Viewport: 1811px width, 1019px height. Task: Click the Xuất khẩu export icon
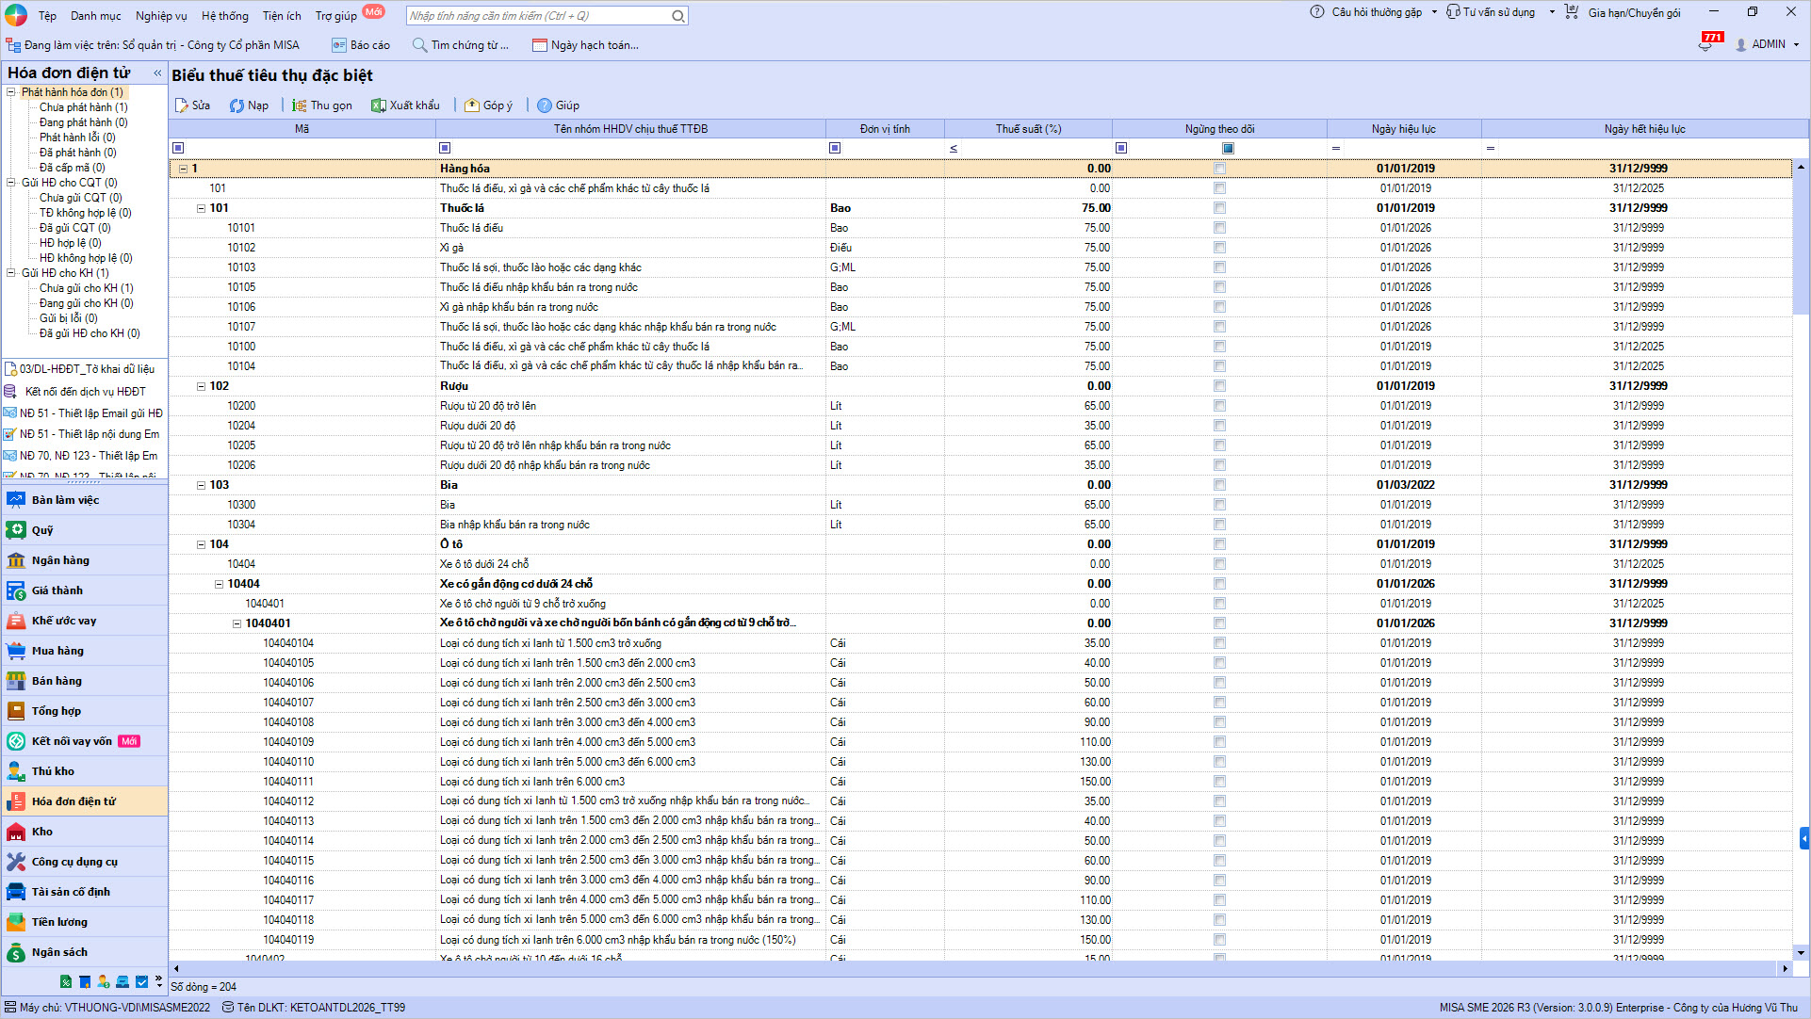click(379, 105)
